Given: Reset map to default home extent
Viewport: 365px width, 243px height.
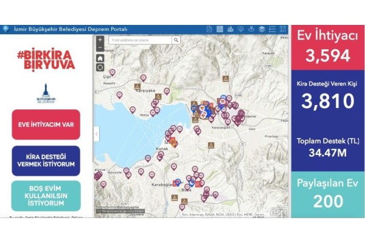Looking at the screenshot, I should 100,58.
